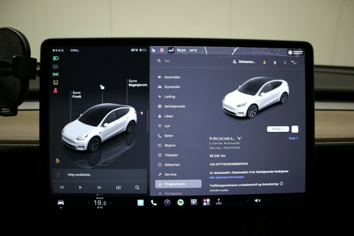Open the notifications bell icon
Image resolution: width=354 pixels, height=236 pixels.
tap(275, 63)
